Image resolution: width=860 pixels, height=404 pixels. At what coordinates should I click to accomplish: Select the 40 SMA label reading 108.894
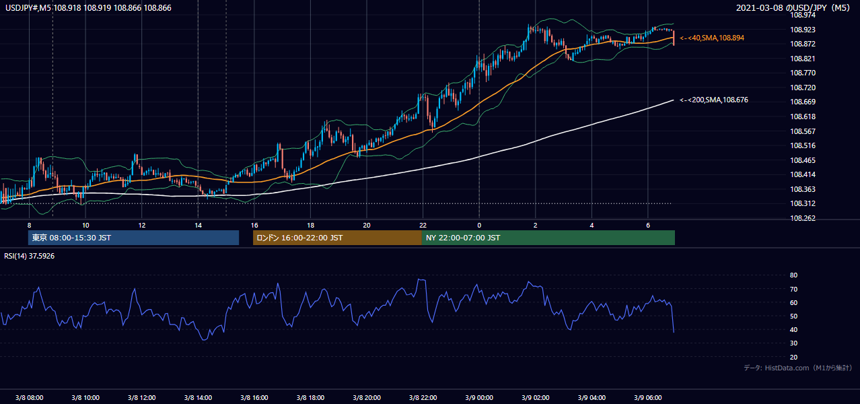tap(712, 38)
